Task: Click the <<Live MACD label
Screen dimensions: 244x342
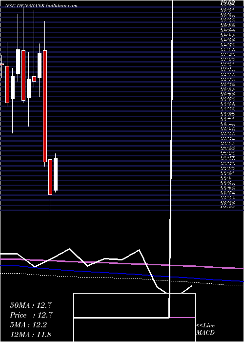Action: tap(205, 329)
